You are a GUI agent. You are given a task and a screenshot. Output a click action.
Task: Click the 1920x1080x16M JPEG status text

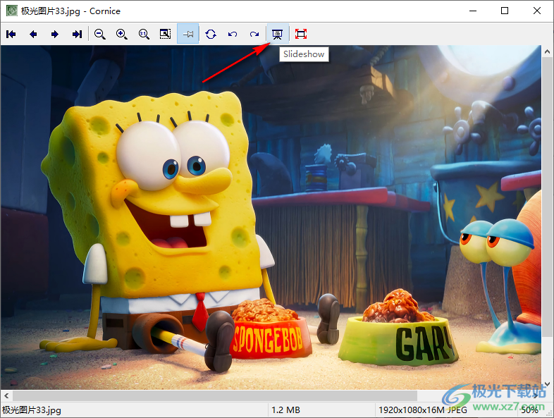pyautogui.click(x=423, y=410)
